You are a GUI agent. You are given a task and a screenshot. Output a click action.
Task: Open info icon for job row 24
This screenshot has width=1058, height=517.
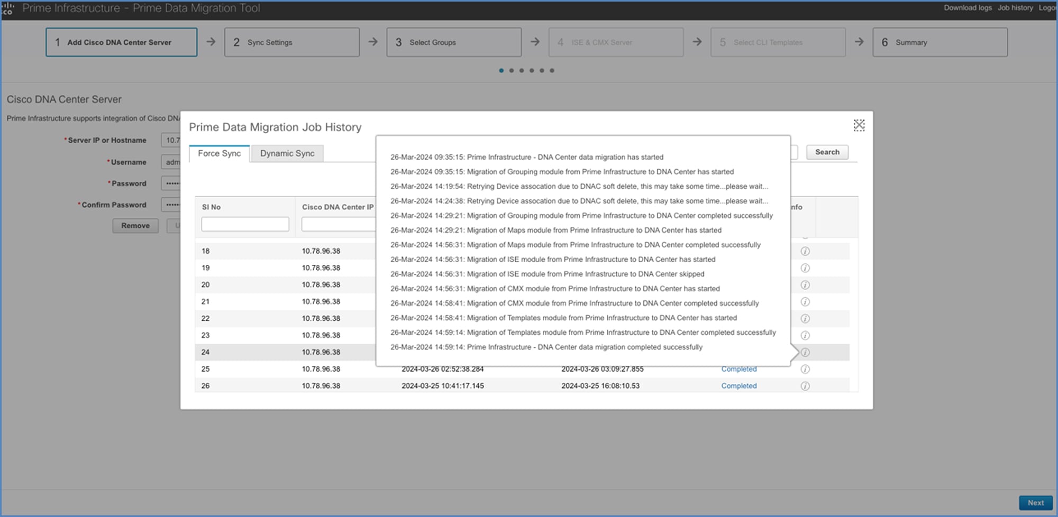[805, 352]
